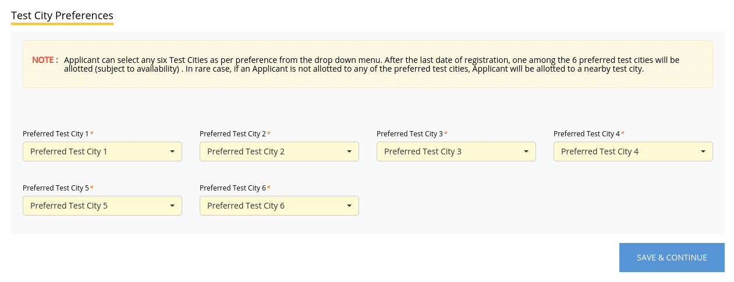
Task: Click the red NOTE label in notice box
Action: 45,60
